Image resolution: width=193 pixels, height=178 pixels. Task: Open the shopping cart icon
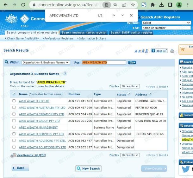click(x=182, y=49)
